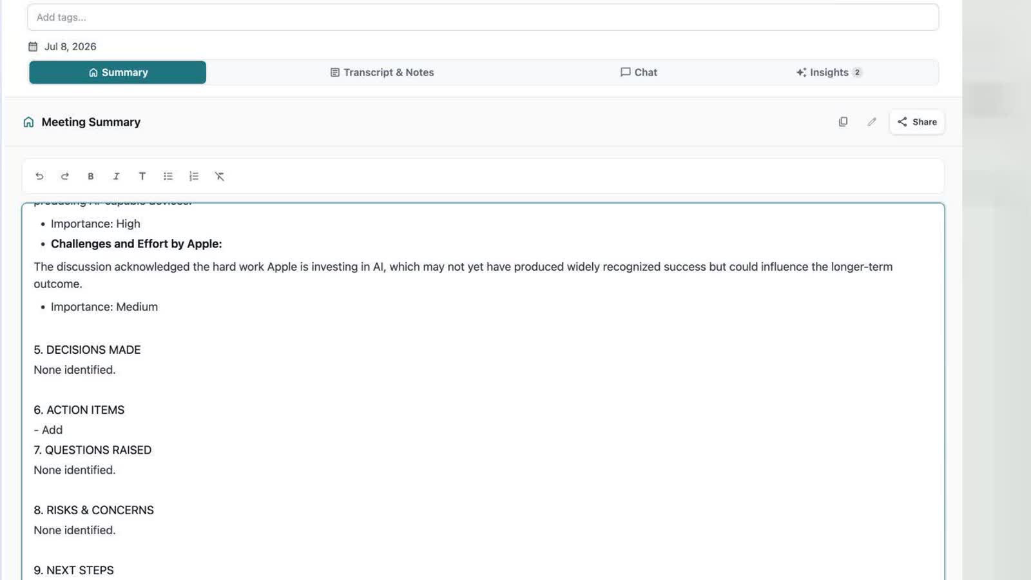1031x580 pixels.
Task: Toggle italic formatting
Action: (x=117, y=176)
